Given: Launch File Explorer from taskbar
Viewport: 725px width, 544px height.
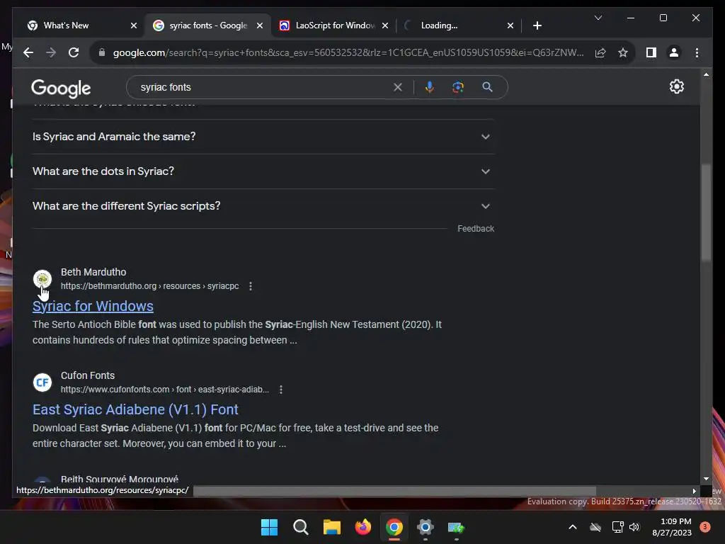Looking at the screenshot, I should (x=331, y=527).
